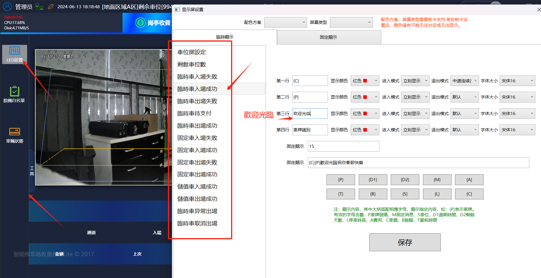Insert the {T} placeholder button
The height and width of the screenshot is (278, 541).
tap(341, 194)
